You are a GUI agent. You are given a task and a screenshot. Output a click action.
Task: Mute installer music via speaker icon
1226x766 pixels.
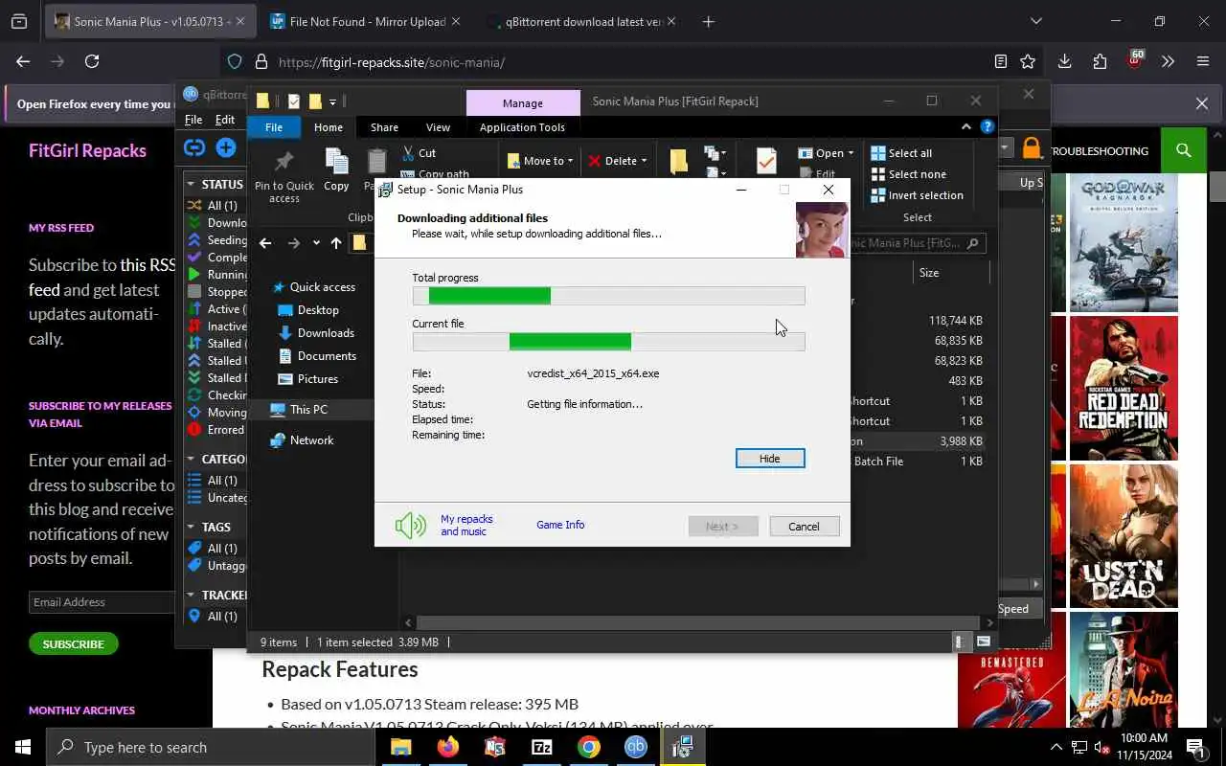click(x=411, y=525)
